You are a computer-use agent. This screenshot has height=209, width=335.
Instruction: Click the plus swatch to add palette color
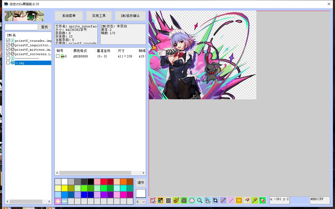(x=58, y=201)
